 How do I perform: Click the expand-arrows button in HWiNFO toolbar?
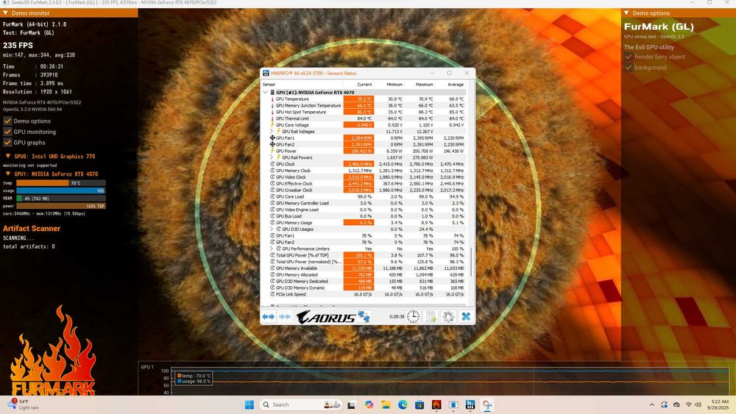(x=268, y=317)
